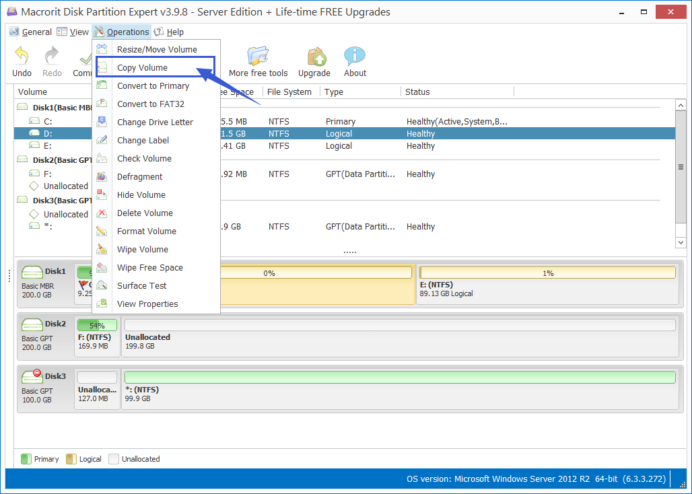The height and width of the screenshot is (494, 692).
Task: Click volume list scrollbar up arrow
Action: [x=681, y=106]
